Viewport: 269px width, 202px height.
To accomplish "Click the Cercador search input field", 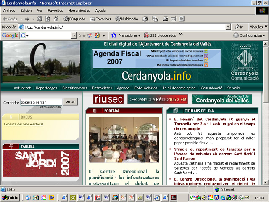I will (41, 102).
